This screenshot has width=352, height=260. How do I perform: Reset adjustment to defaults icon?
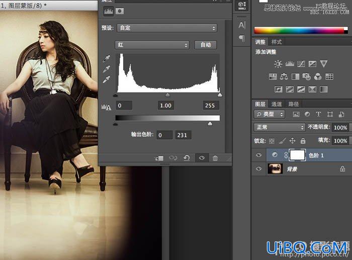187,158
